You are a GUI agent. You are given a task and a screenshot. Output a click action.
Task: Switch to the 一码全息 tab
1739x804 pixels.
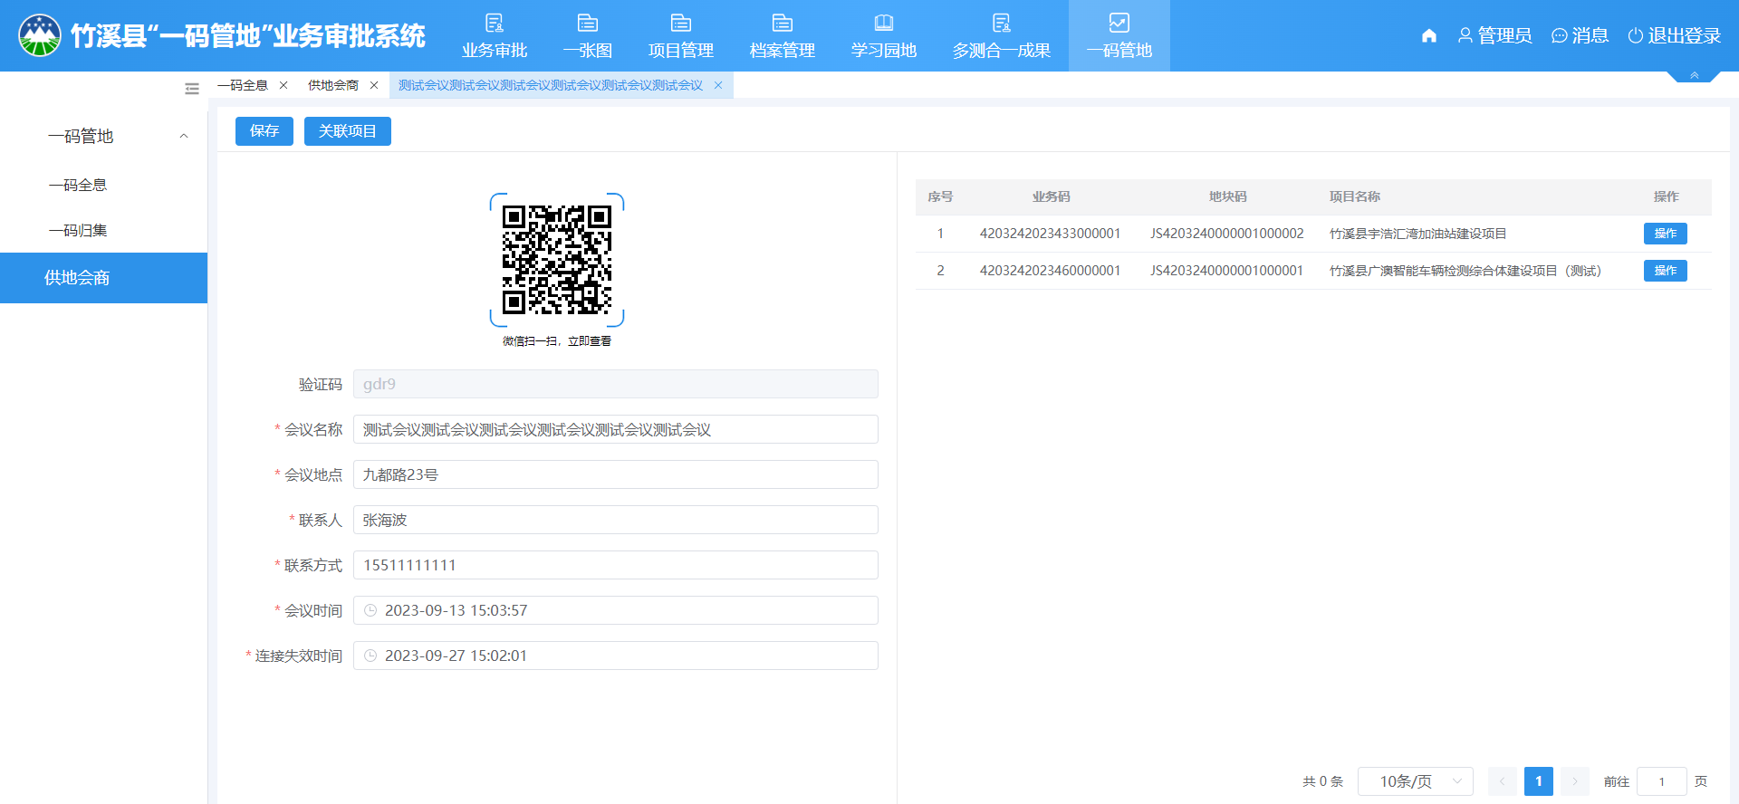243,85
